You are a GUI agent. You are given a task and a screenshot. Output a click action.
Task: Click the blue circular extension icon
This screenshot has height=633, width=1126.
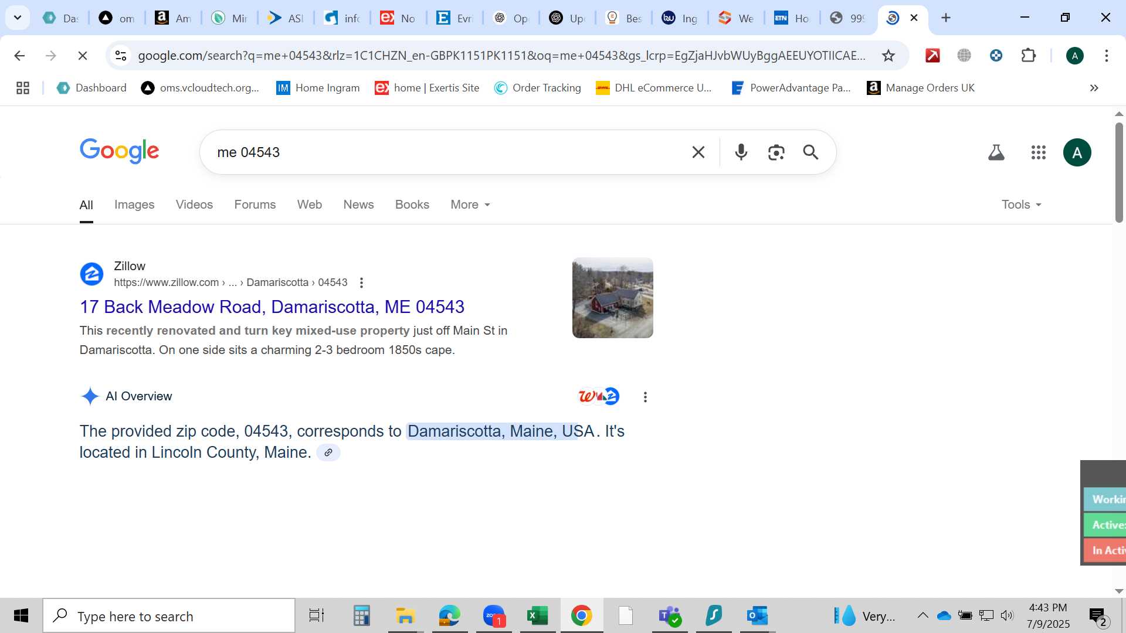click(x=996, y=56)
